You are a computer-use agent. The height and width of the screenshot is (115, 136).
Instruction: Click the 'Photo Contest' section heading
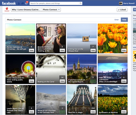(14, 20)
